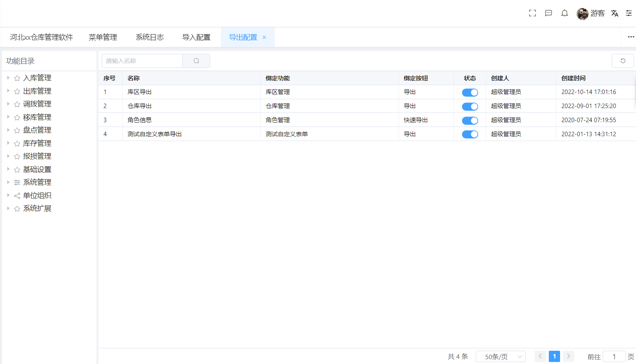This screenshot has width=636, height=364.
Task: Click the 名称 column header
Action: pyautogui.click(x=133, y=78)
